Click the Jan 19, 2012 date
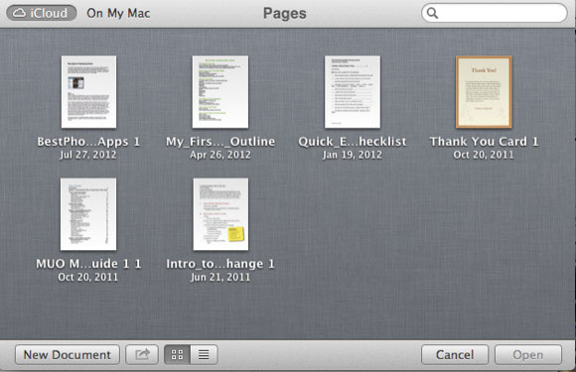This screenshot has height=372, width=576. click(x=353, y=155)
